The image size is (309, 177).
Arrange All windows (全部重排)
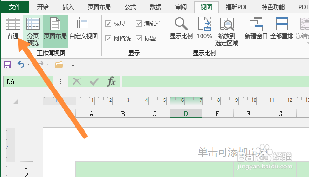(282, 28)
